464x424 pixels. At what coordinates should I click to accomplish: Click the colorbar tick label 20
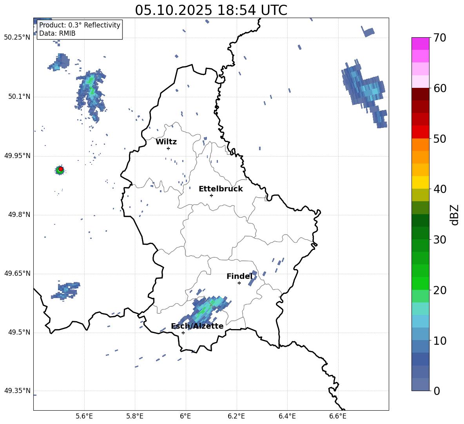pyautogui.click(x=440, y=290)
